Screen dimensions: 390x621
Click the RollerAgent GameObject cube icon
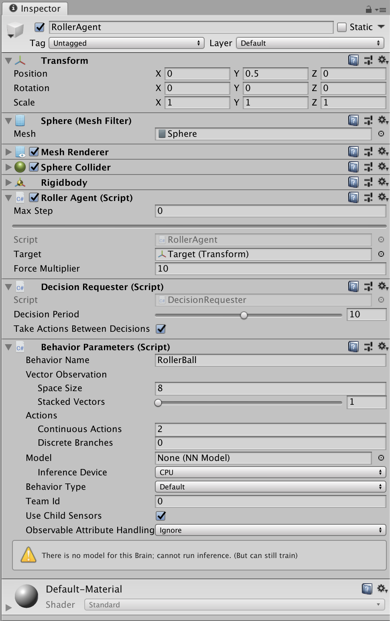click(15, 29)
